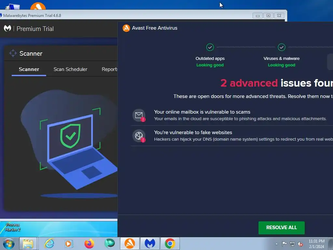Launch Firefox from the taskbar
333x250 pixels.
point(89,243)
